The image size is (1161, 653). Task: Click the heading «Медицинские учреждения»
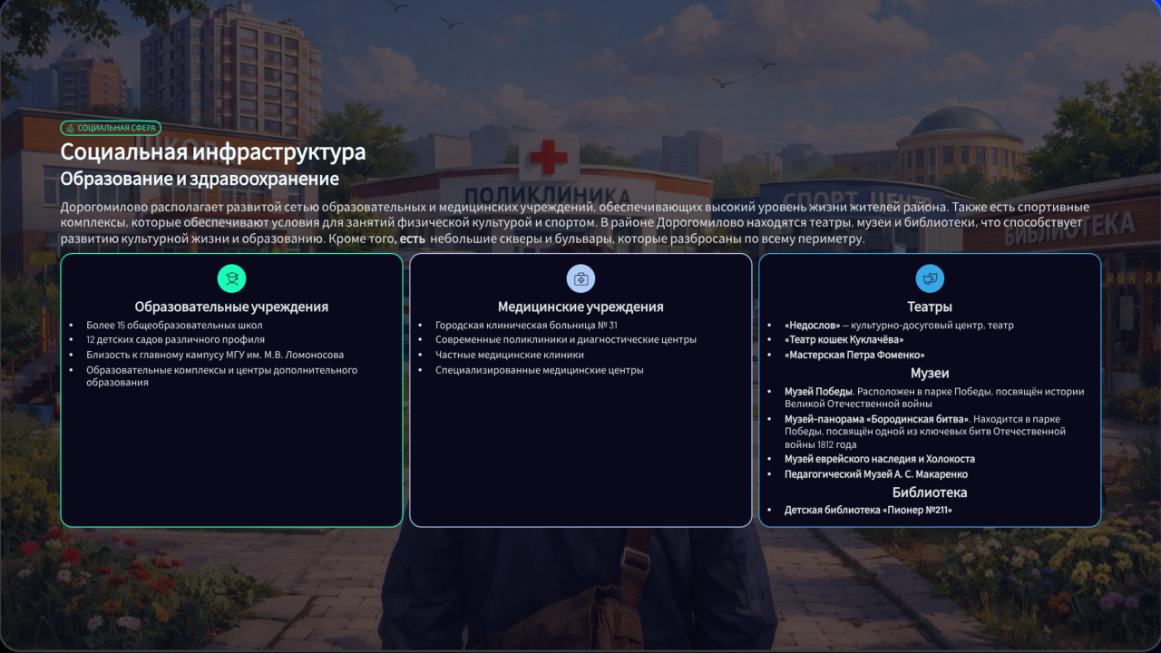pyautogui.click(x=580, y=307)
